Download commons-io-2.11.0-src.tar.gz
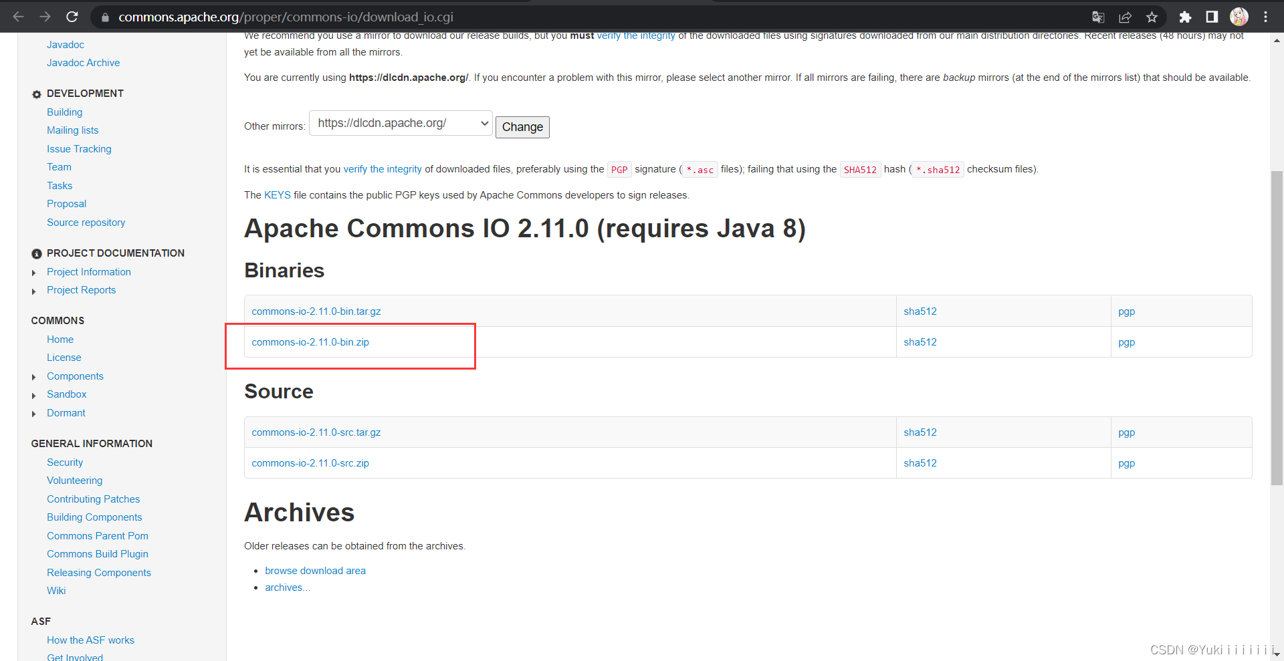 [x=316, y=432]
